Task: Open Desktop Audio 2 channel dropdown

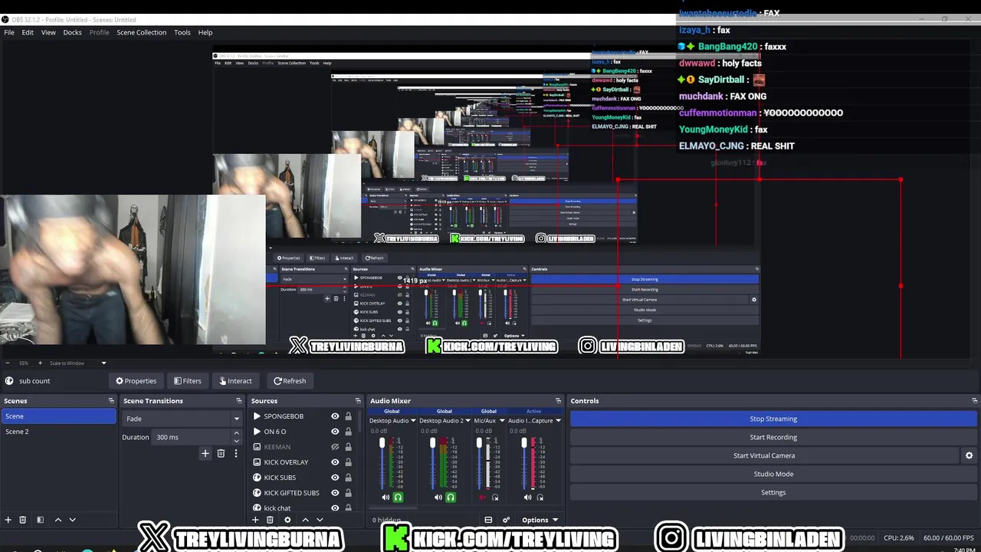Action: pos(466,420)
